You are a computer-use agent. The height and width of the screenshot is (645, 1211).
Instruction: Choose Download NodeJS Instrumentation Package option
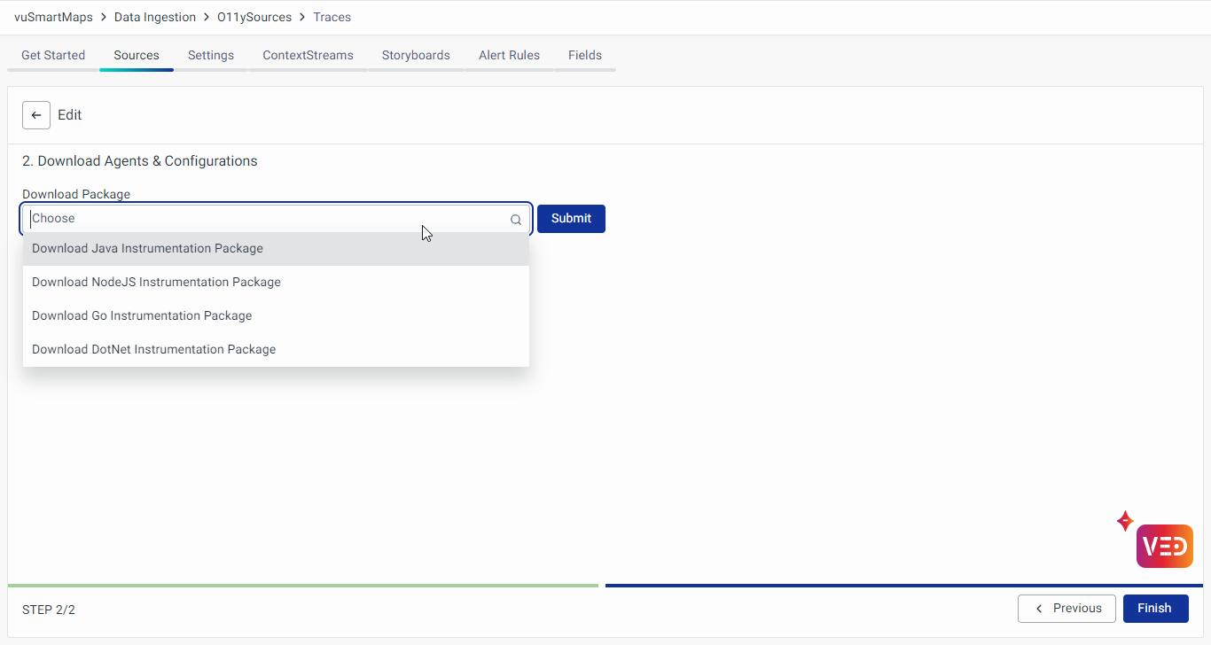pyautogui.click(x=156, y=283)
